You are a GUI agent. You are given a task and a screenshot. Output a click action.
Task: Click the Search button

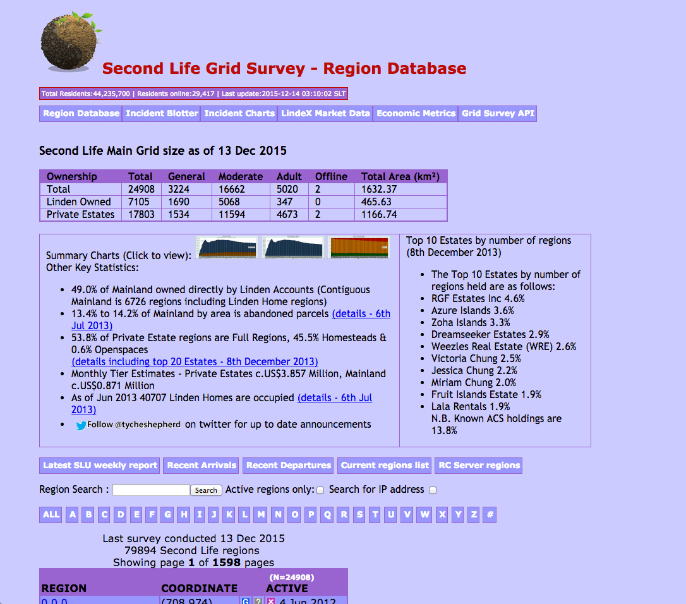[206, 490]
